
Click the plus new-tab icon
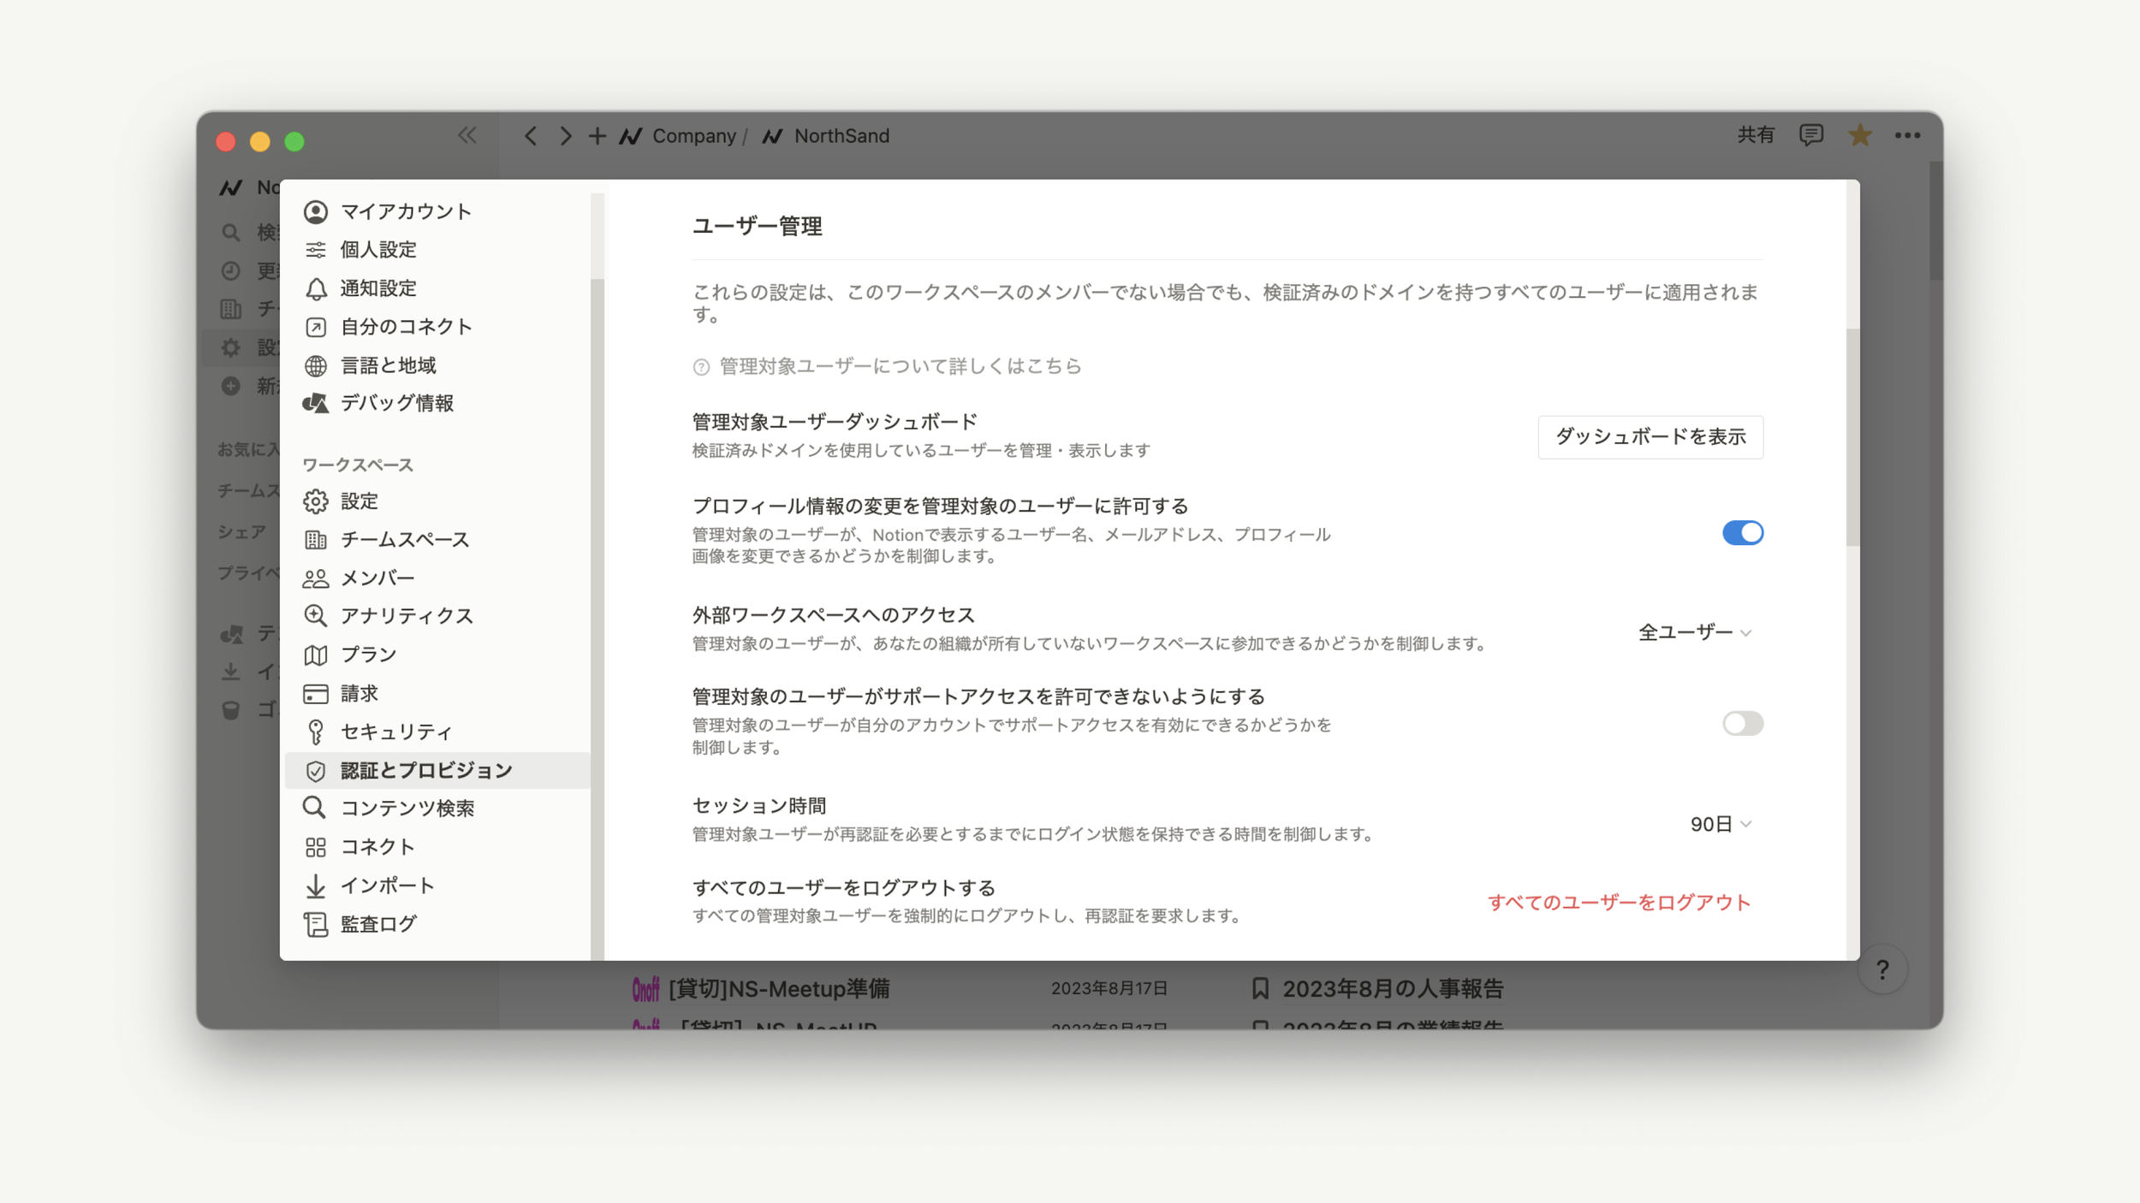(x=597, y=136)
